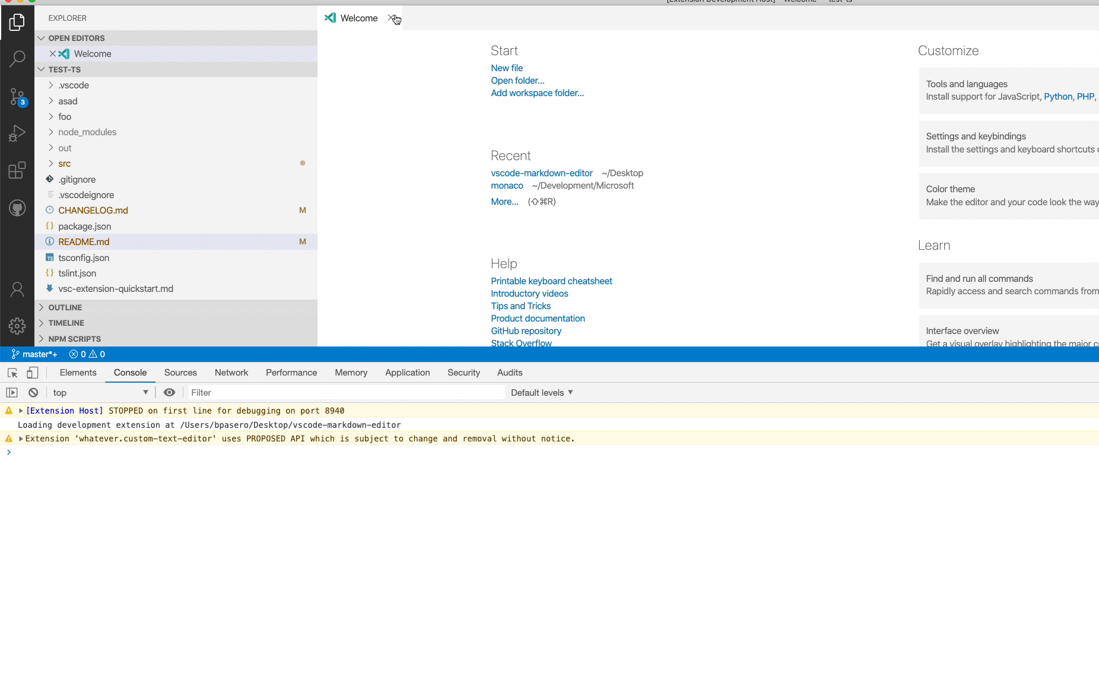Open the GitHub view in the activity bar

(x=17, y=208)
